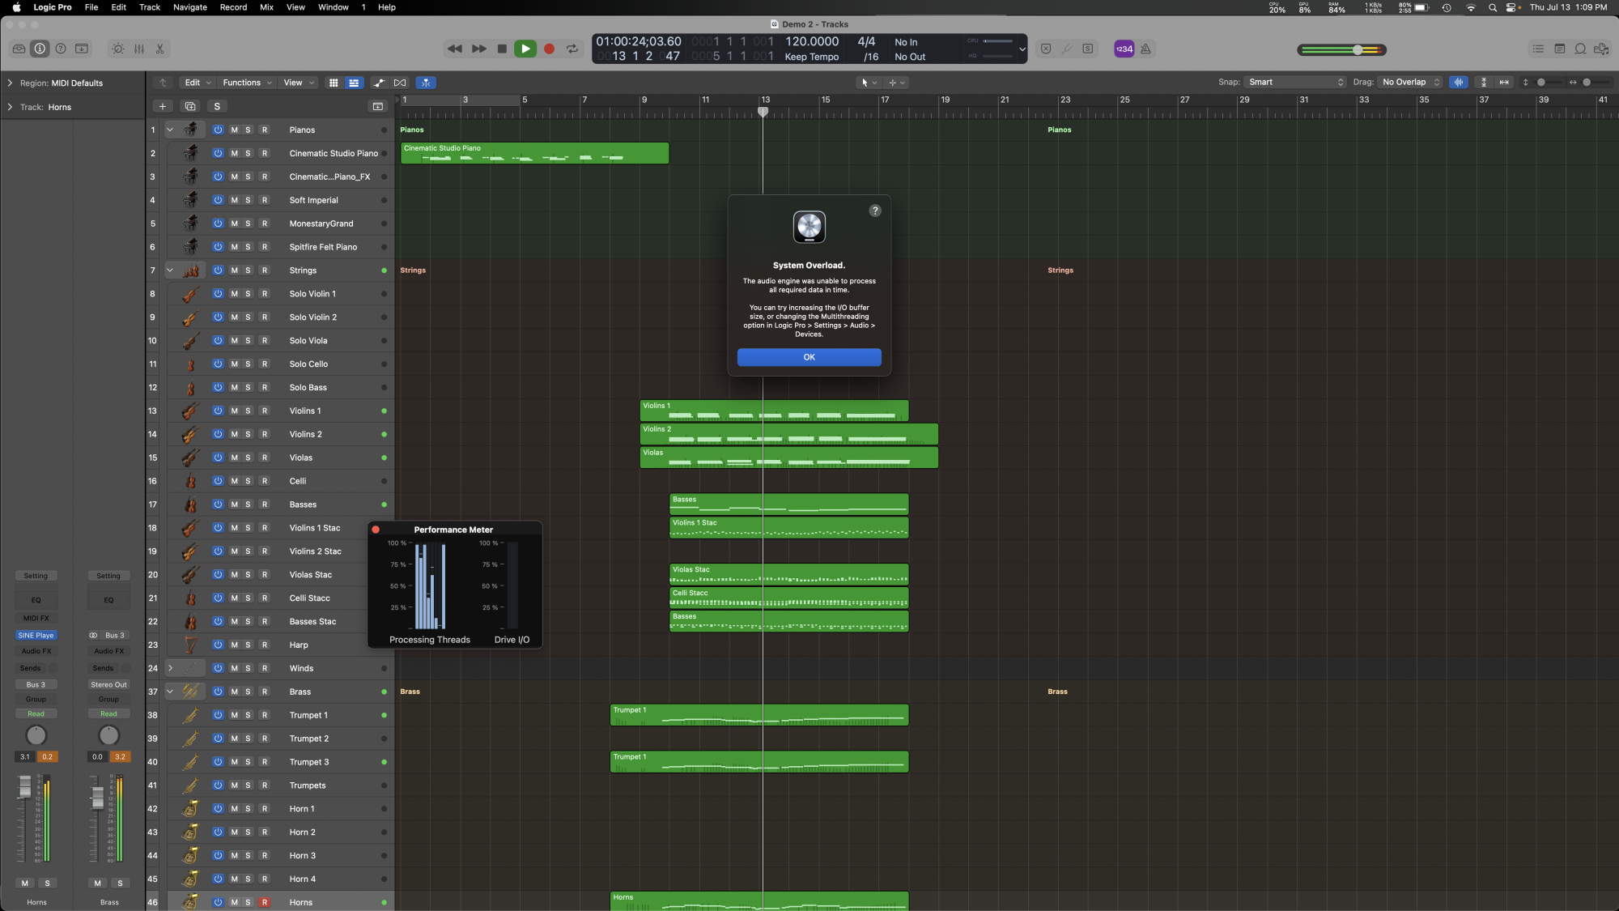The image size is (1619, 911).
Task: Mute the Solo Violin 1 track
Action: coord(234,294)
